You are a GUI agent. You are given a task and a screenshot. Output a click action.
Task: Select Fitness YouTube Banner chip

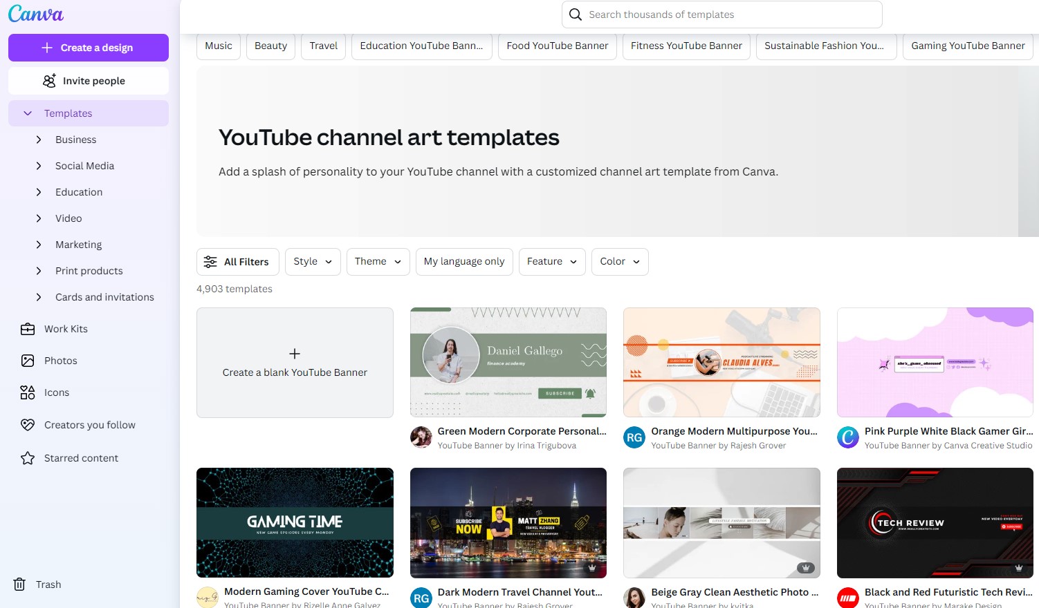[686, 46]
